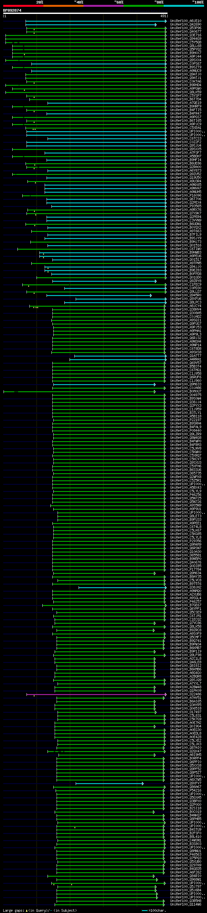This screenshot has height=913, width=207.
Task: Select hit UniRef100_A9NUC9
Action: [x=186, y=71]
